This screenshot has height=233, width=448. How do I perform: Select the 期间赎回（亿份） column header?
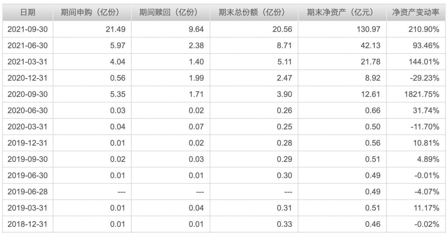coord(170,12)
